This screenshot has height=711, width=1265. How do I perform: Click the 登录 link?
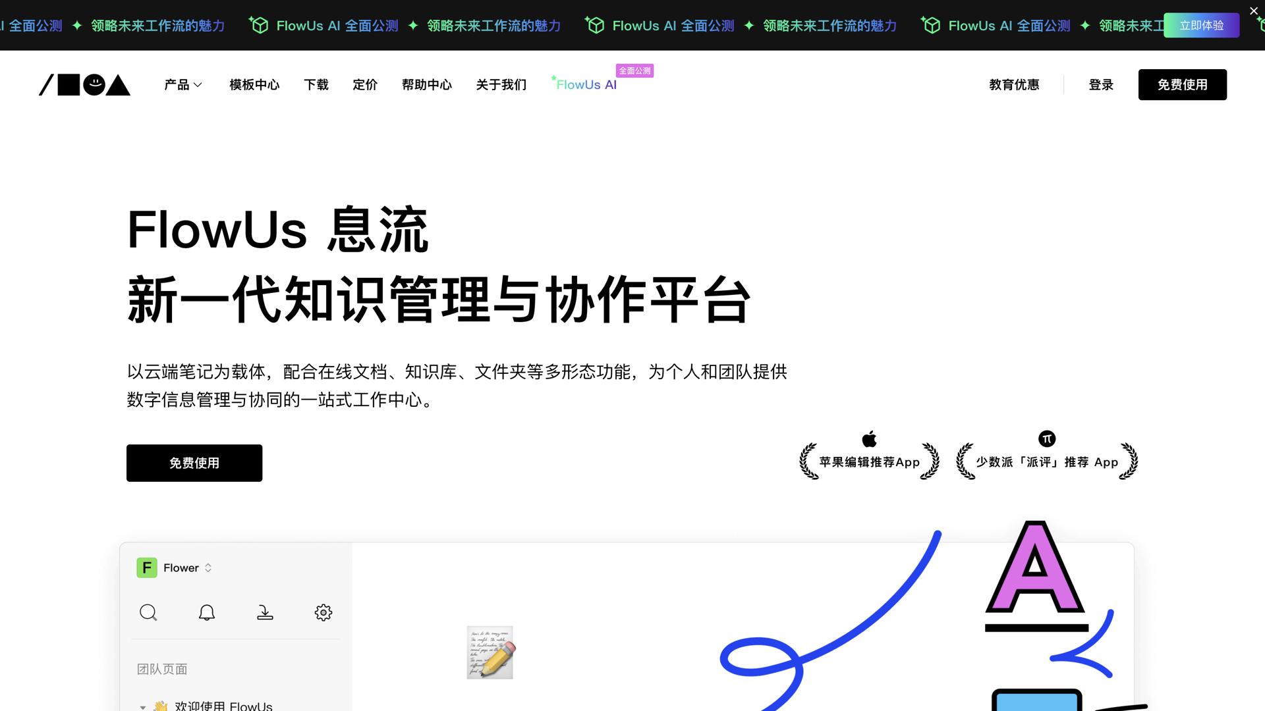click(1100, 85)
